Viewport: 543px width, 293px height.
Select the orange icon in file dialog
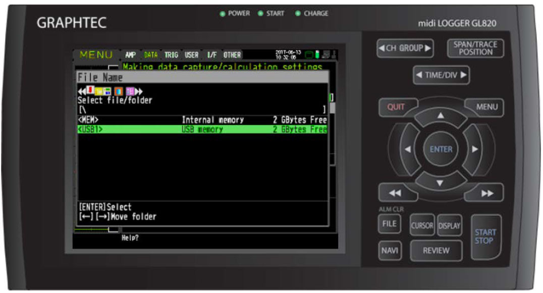coord(119,91)
